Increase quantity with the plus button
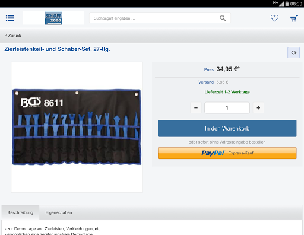 [x=258, y=108]
